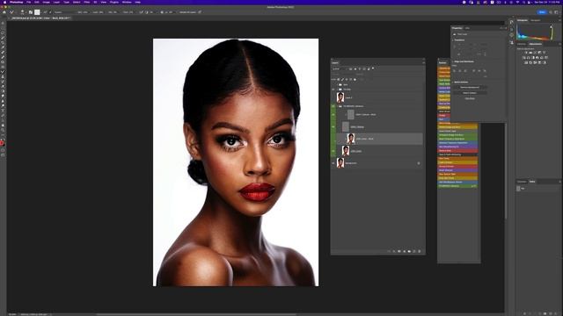Add a Color Balance adjustment
Screen dimensions: 563x316
point(528,57)
